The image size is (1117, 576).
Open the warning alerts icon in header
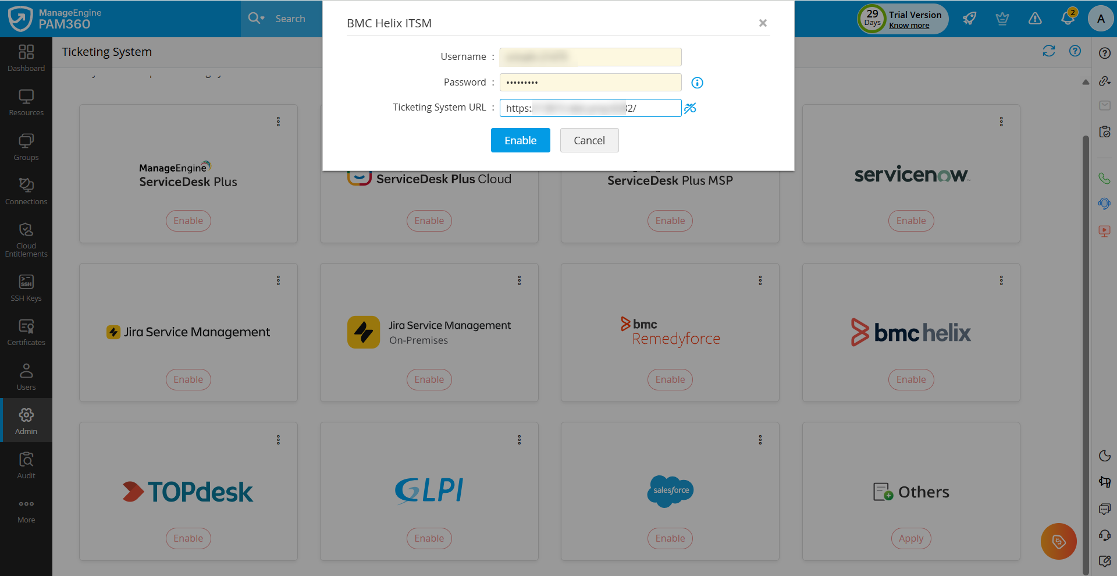tap(1035, 19)
